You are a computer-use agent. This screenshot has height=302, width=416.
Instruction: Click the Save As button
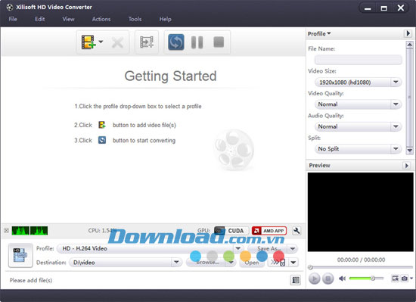(x=267, y=249)
